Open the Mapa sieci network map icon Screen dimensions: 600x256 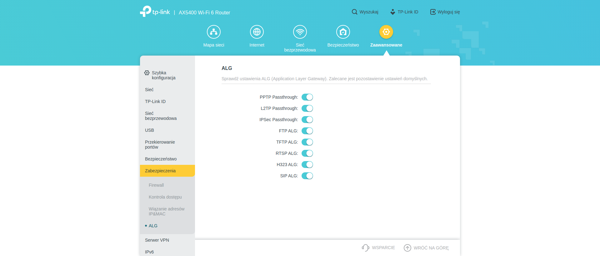click(214, 32)
